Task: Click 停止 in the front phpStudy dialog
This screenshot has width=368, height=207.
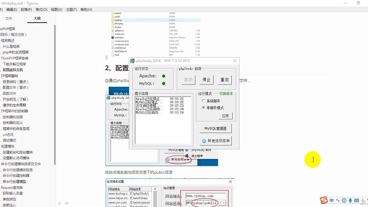Action: pyautogui.click(x=206, y=80)
